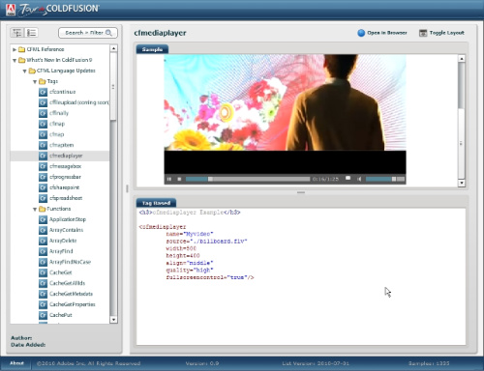Click the Toggle Layout window icon
Viewport: 484px width, 371px height.
tap(423, 33)
